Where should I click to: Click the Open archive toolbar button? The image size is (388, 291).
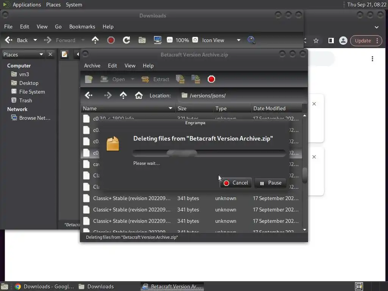pos(113,79)
